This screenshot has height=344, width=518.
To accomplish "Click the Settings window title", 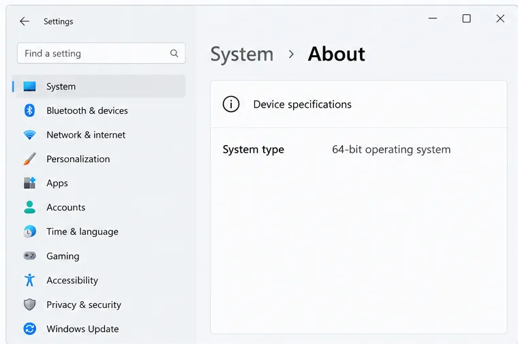I will pos(59,22).
